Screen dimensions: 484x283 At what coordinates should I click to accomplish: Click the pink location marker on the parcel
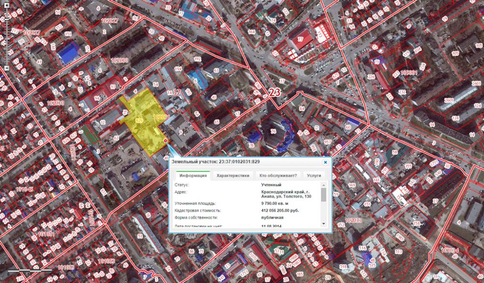[166, 141]
